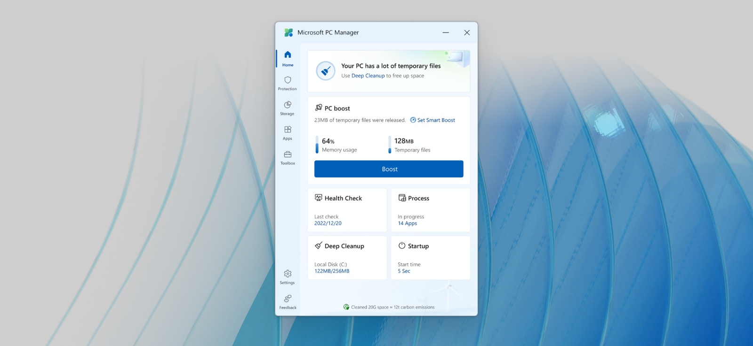Open the last check date 2022/12/20

click(x=328, y=223)
